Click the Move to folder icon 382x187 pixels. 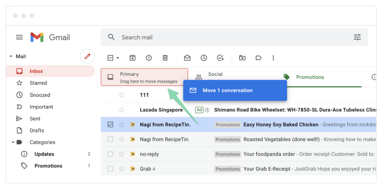242,58
